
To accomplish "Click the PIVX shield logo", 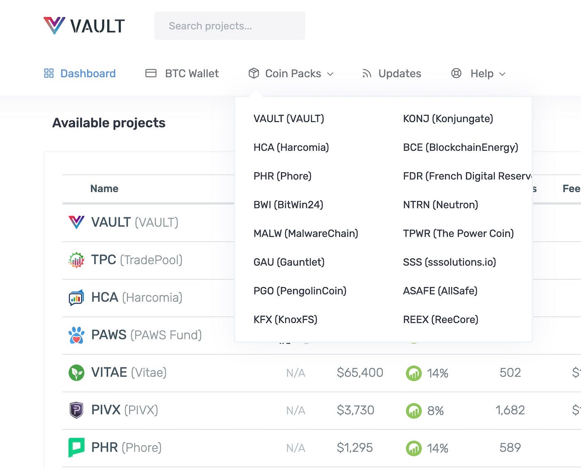I will point(76,410).
